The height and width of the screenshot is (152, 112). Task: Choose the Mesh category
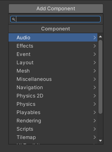tap(53, 71)
